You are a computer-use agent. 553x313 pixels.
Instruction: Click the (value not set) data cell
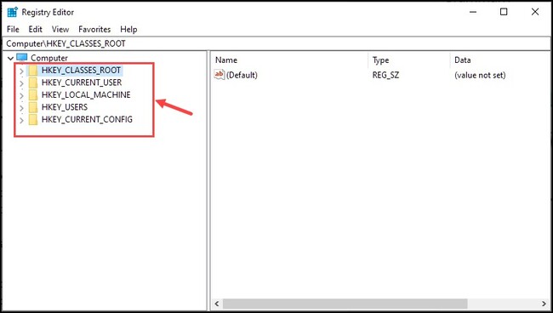(480, 75)
